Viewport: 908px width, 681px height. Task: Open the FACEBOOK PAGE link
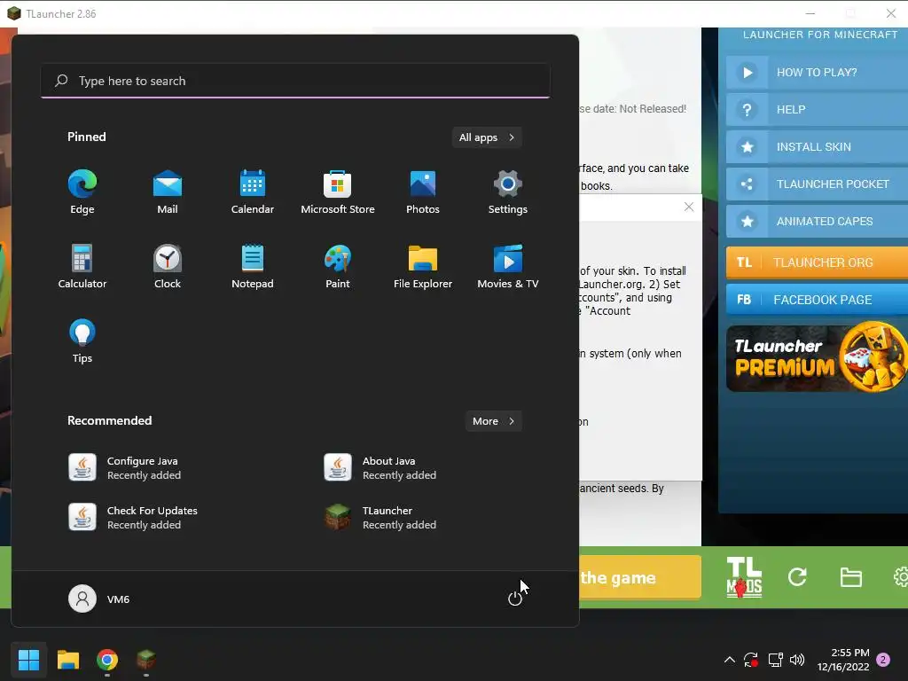[817, 300]
